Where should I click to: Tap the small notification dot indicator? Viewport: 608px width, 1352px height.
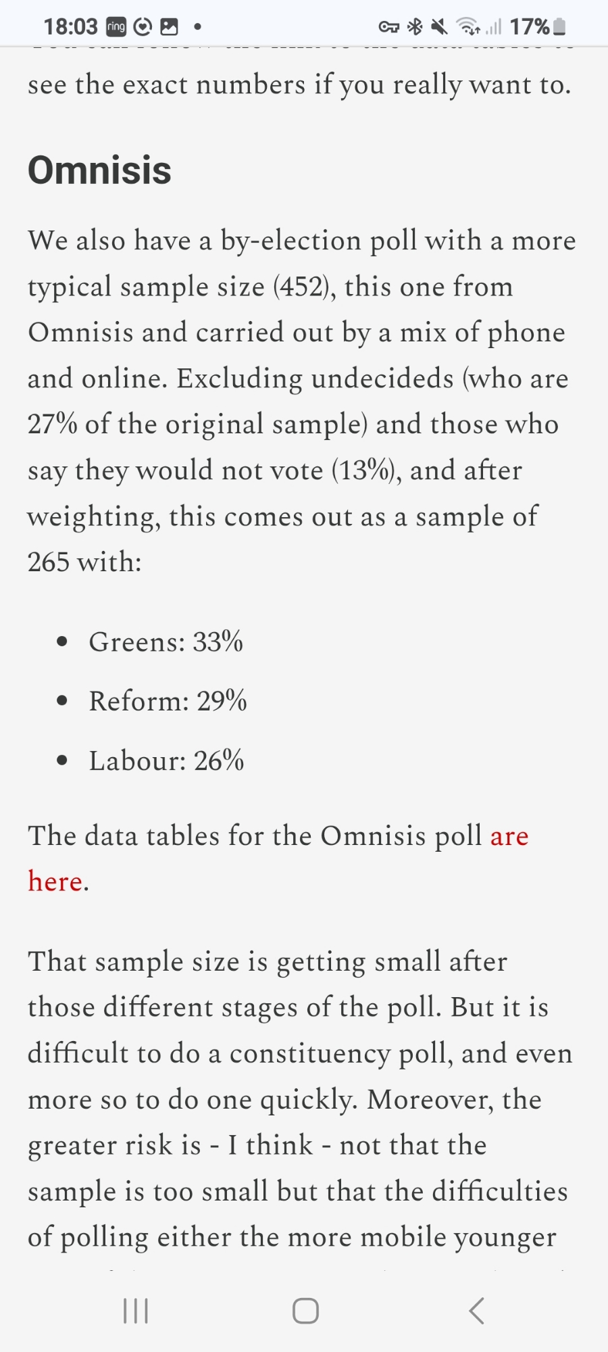[197, 27]
